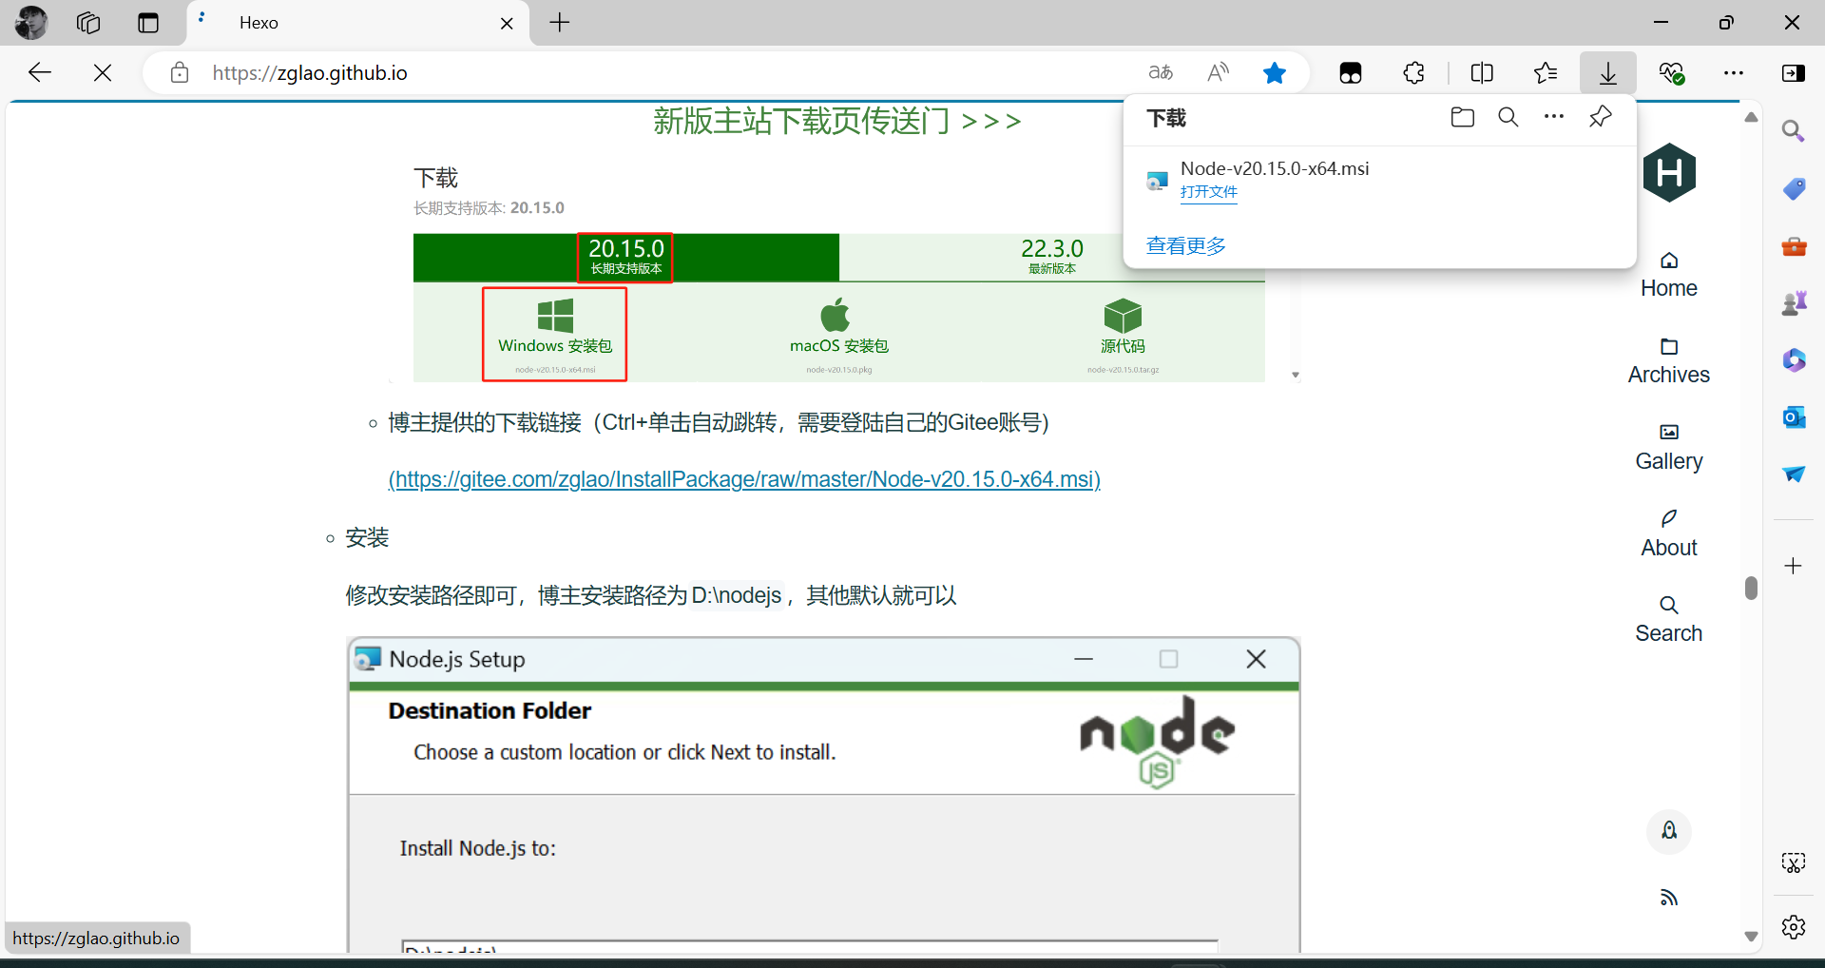Open the Favorites list

tap(1546, 72)
